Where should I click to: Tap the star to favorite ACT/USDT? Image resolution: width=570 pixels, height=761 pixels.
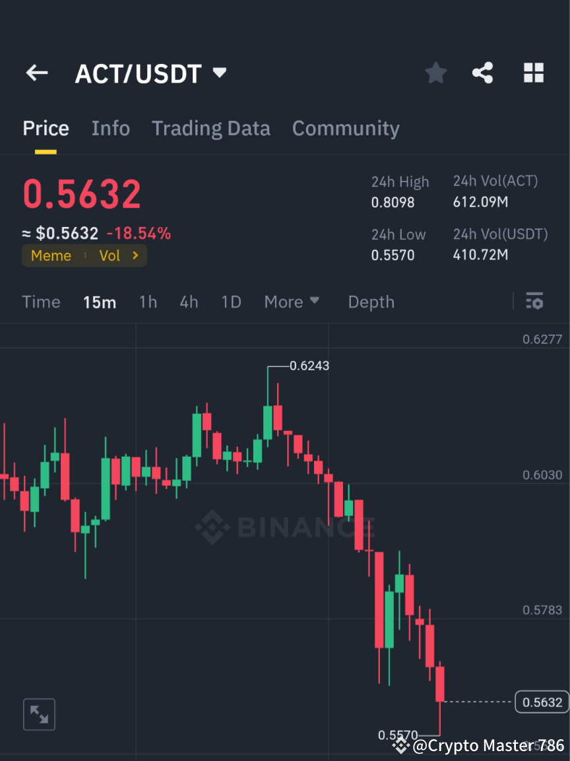pos(435,73)
